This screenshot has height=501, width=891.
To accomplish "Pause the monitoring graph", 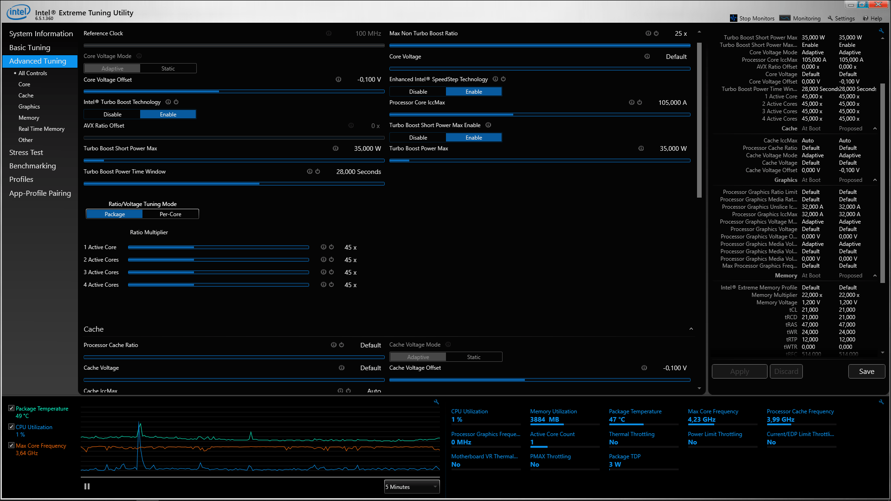I will [x=87, y=486].
